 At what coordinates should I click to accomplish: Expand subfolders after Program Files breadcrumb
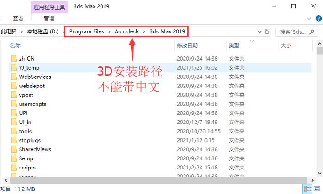click(x=109, y=31)
